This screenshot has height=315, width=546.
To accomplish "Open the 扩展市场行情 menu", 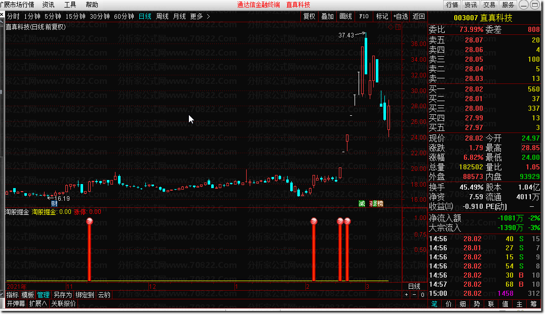I will (x=17, y=5).
